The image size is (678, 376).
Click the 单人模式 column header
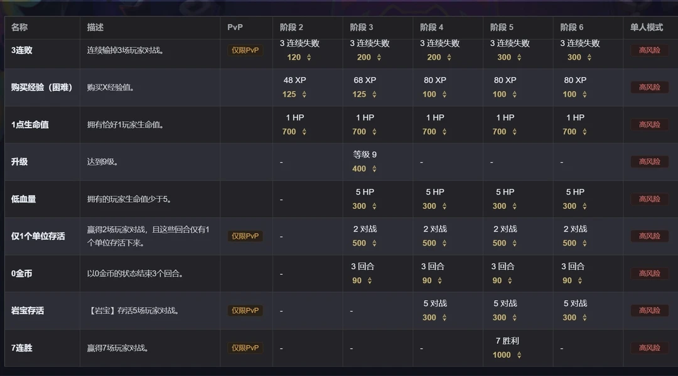coord(647,28)
